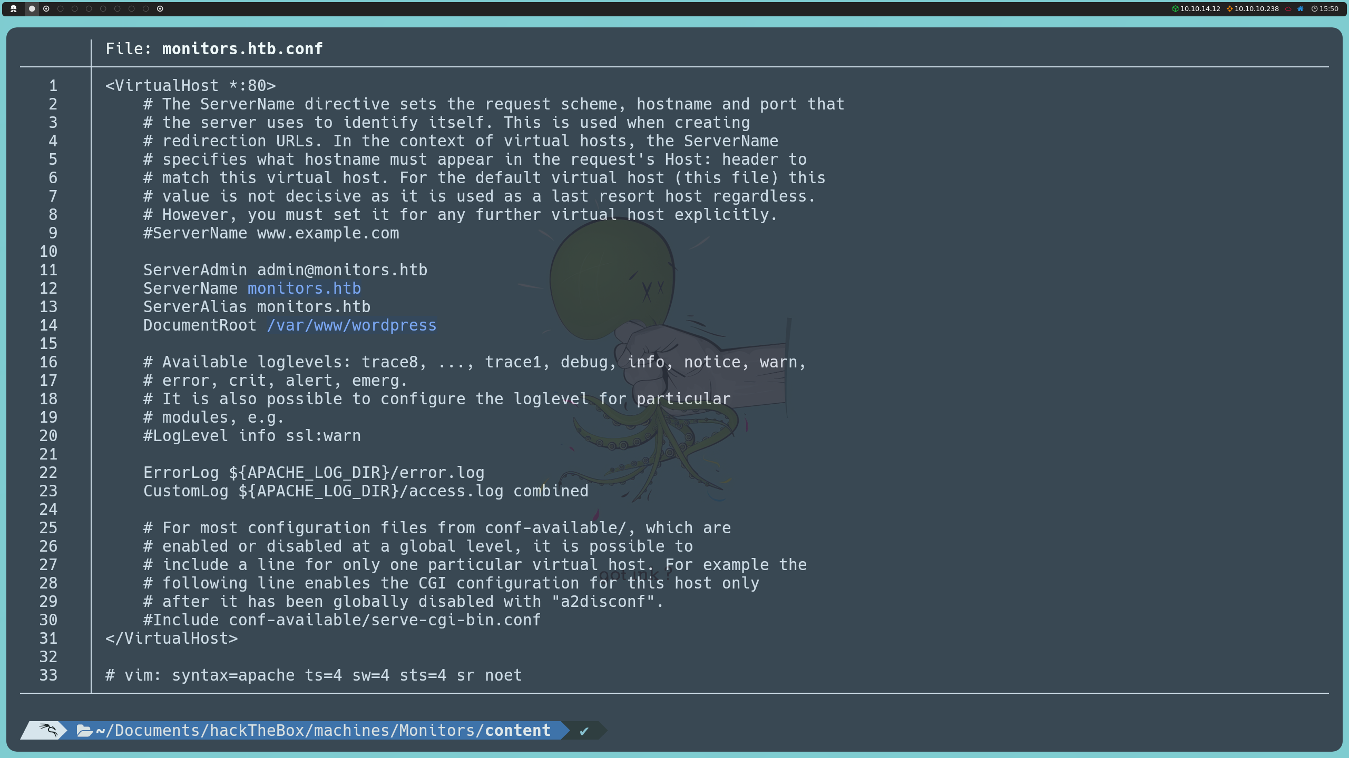Click the clock icon beside 15:50
The width and height of the screenshot is (1349, 758).
click(x=1314, y=8)
